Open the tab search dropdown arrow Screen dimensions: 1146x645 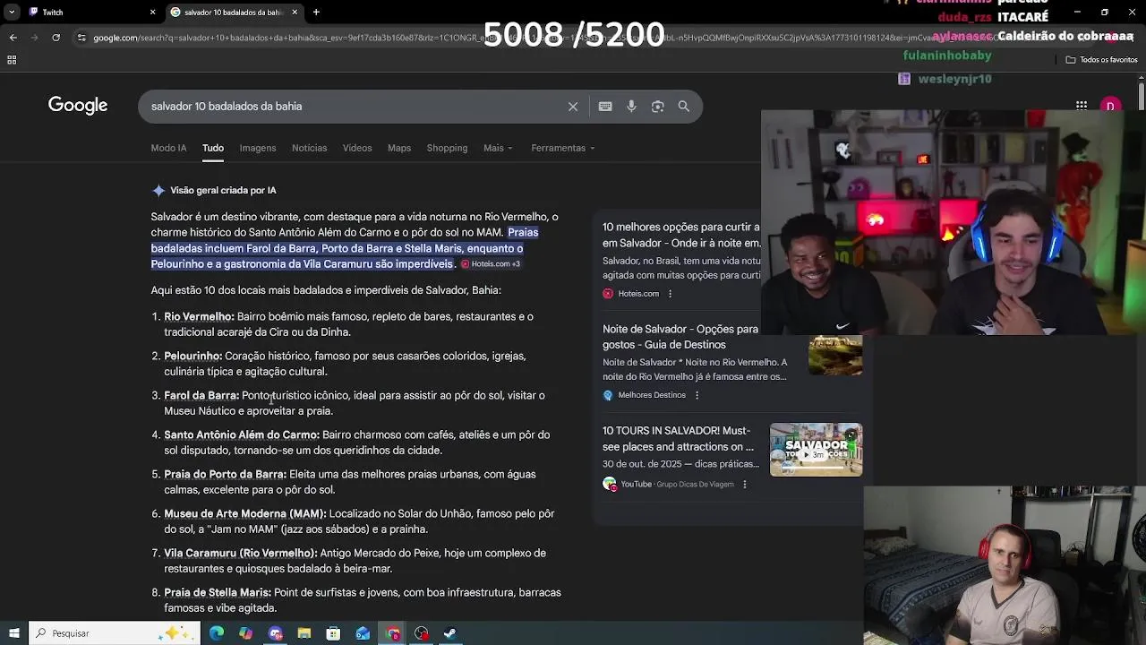click(x=12, y=12)
